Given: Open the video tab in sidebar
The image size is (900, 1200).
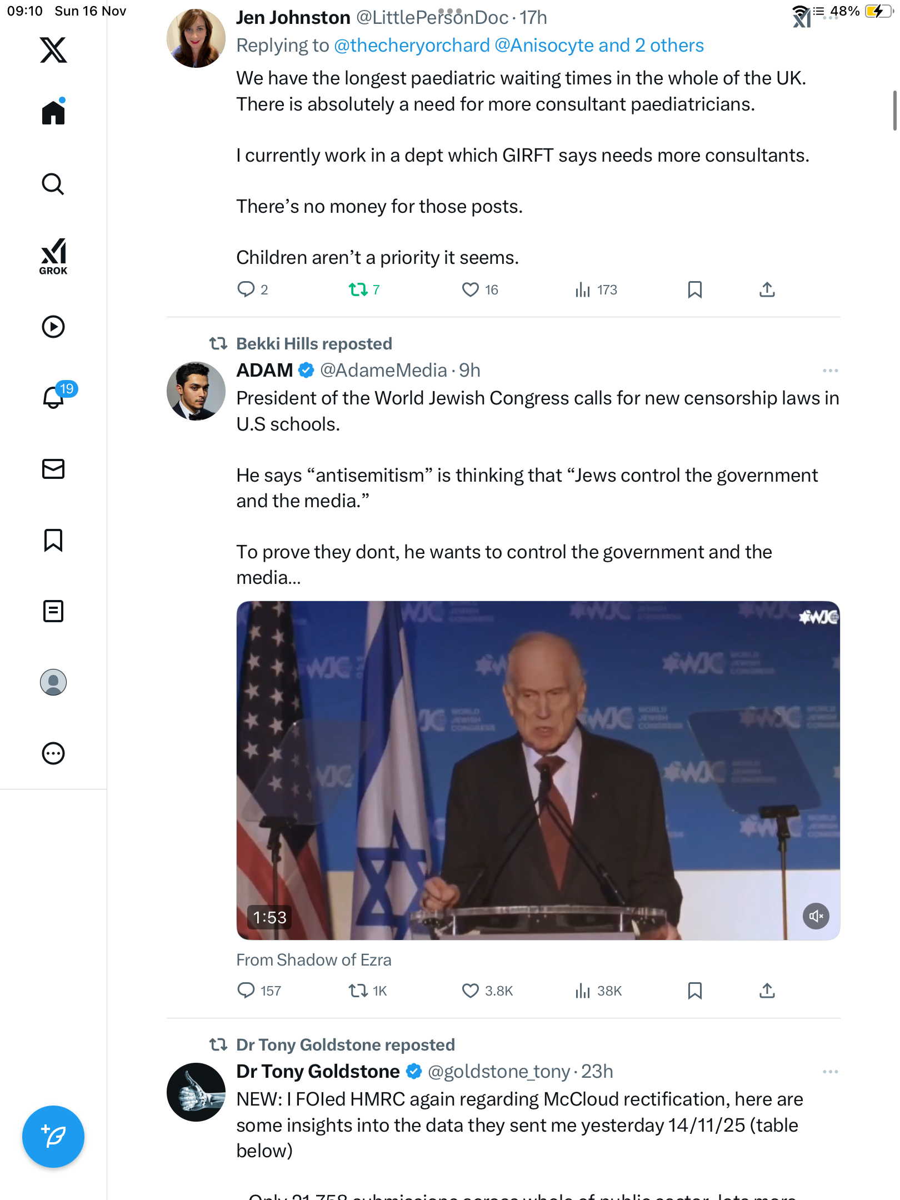Looking at the screenshot, I should click(53, 327).
